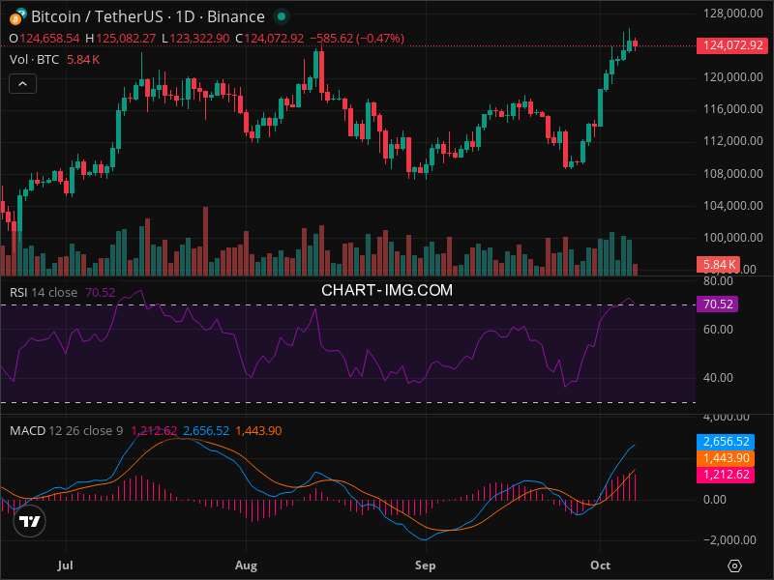Open chart settings hexagon icon
The width and height of the screenshot is (774, 580).
tap(734, 565)
